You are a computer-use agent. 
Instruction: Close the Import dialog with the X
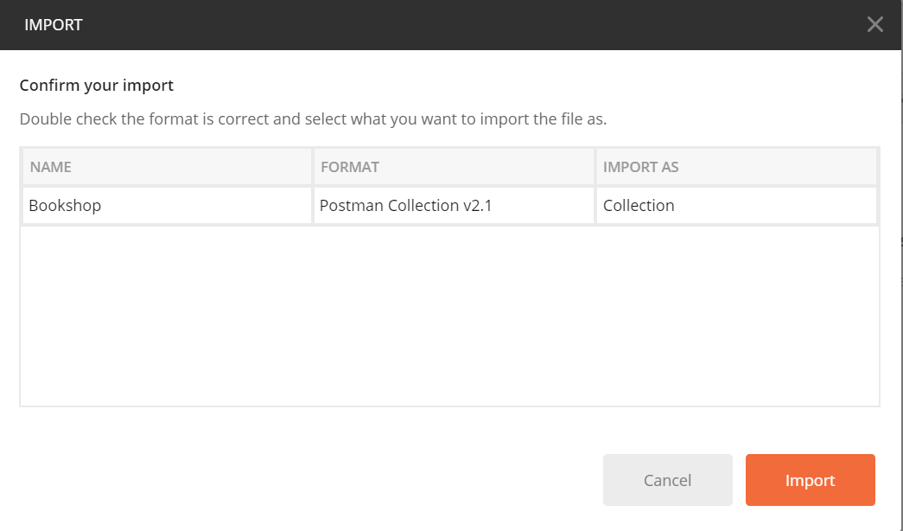click(x=874, y=24)
